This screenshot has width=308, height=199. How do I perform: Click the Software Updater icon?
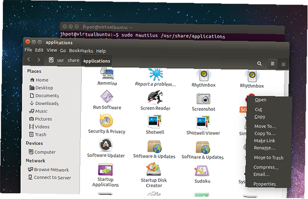coord(106,145)
